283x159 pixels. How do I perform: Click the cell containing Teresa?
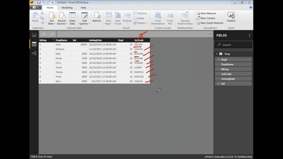pos(63,72)
